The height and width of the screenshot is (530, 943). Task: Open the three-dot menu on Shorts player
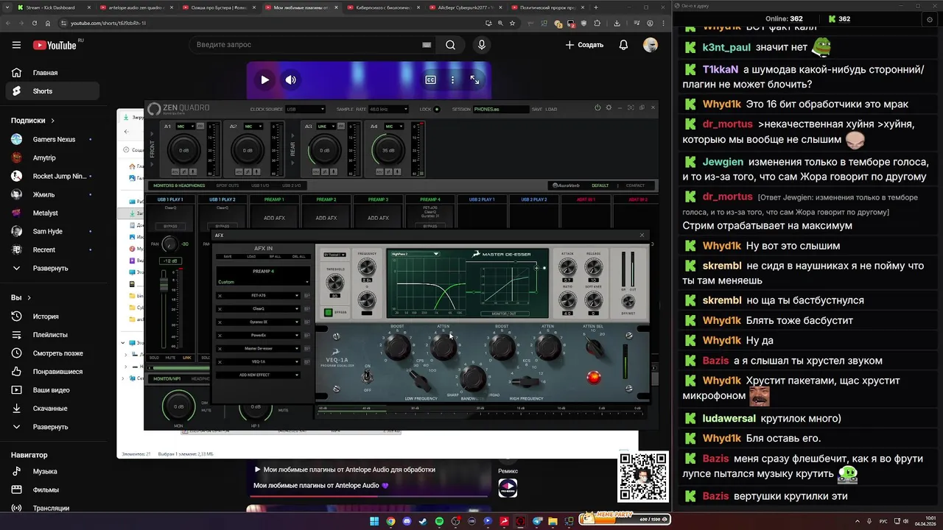tap(452, 79)
